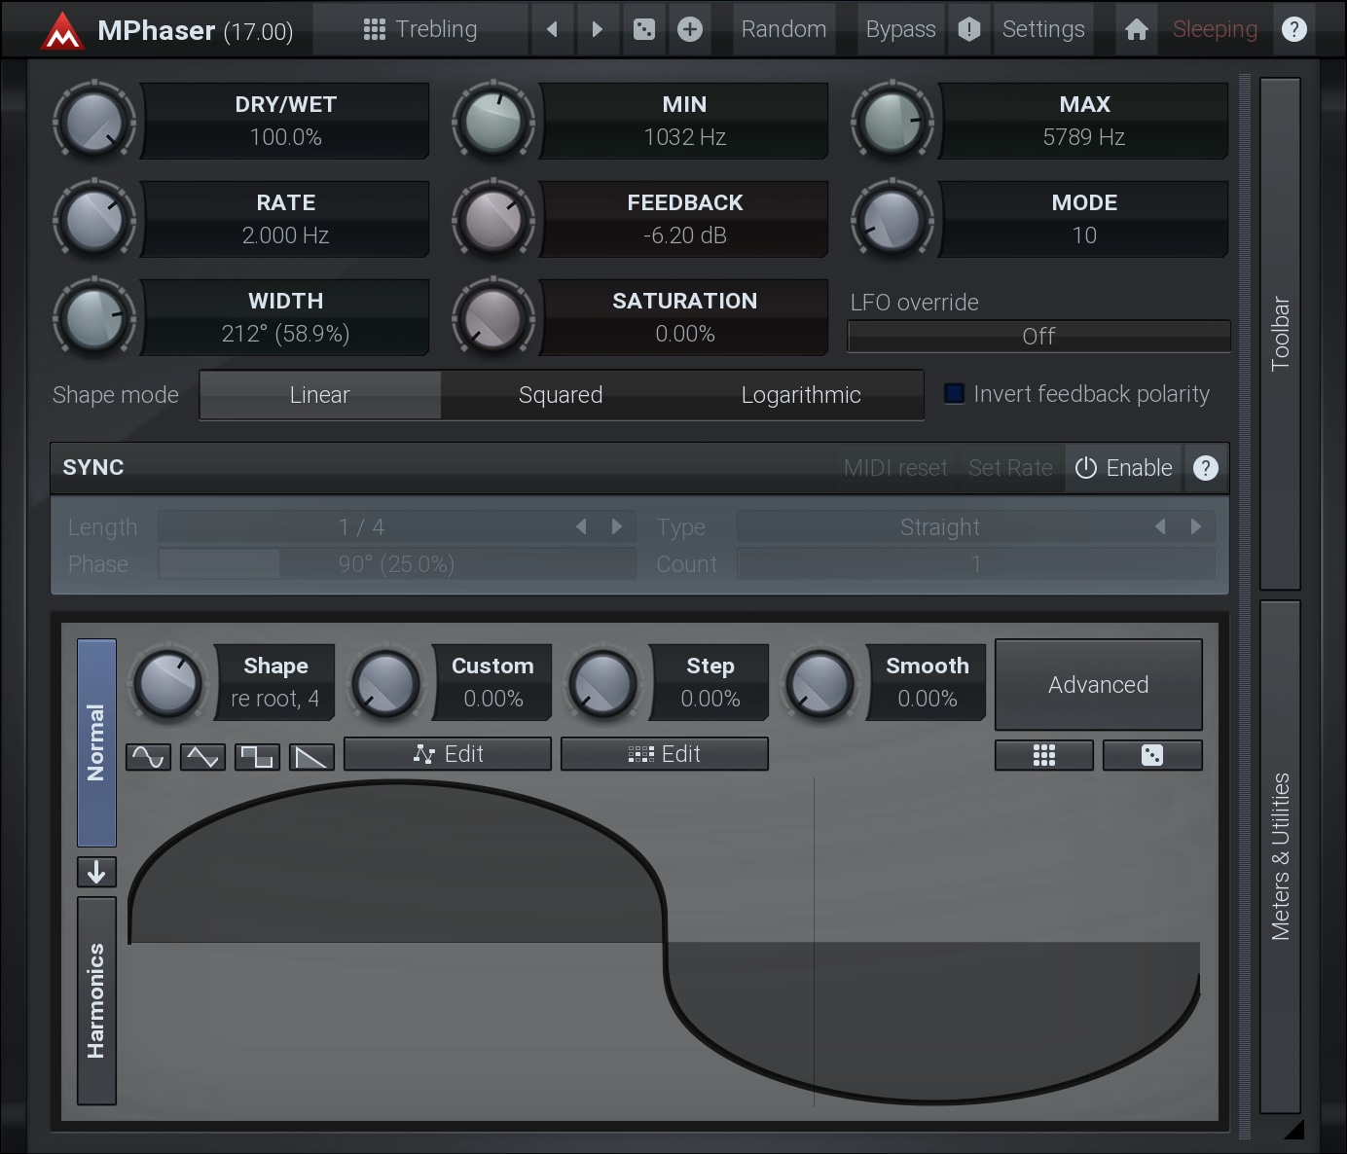1347x1154 pixels.
Task: Select Logarithmic shape mode
Action: (x=801, y=395)
